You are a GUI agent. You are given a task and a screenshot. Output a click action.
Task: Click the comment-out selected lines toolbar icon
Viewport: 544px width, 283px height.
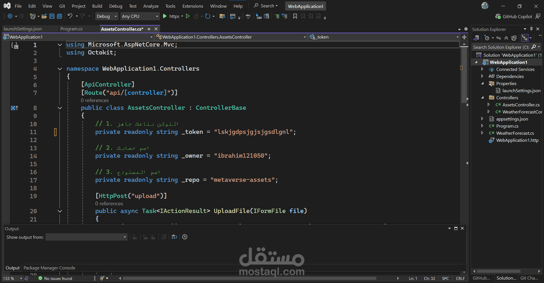click(x=277, y=16)
